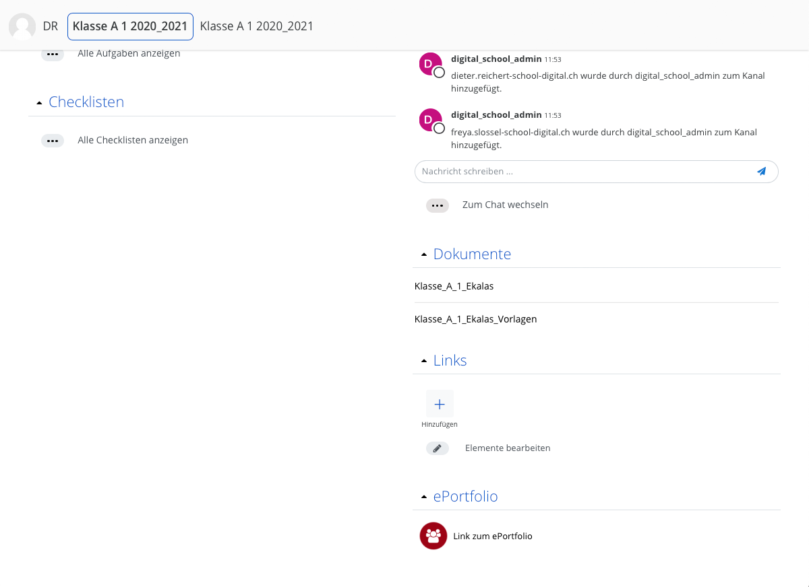Click the ellipsis icon beside Alle Checklisten anzeigen
The width and height of the screenshot is (809, 587).
(53, 141)
